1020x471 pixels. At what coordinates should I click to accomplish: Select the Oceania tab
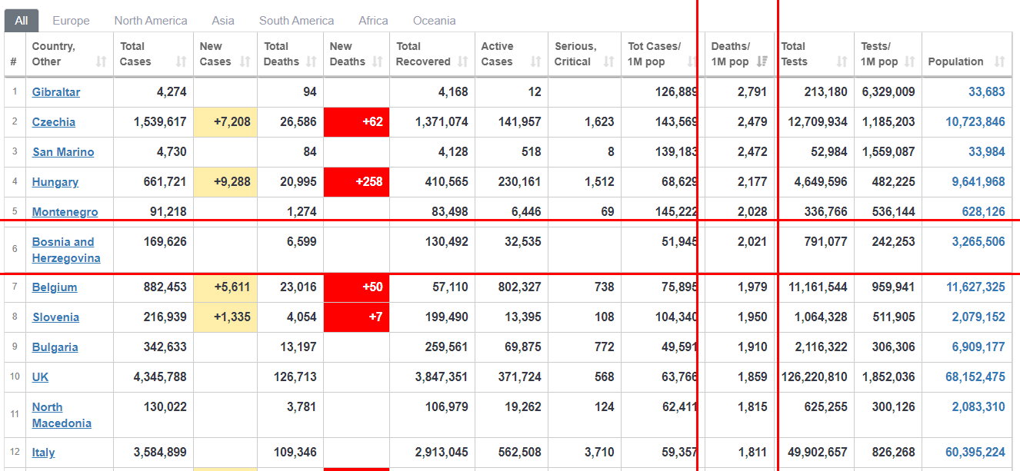pyautogui.click(x=434, y=21)
